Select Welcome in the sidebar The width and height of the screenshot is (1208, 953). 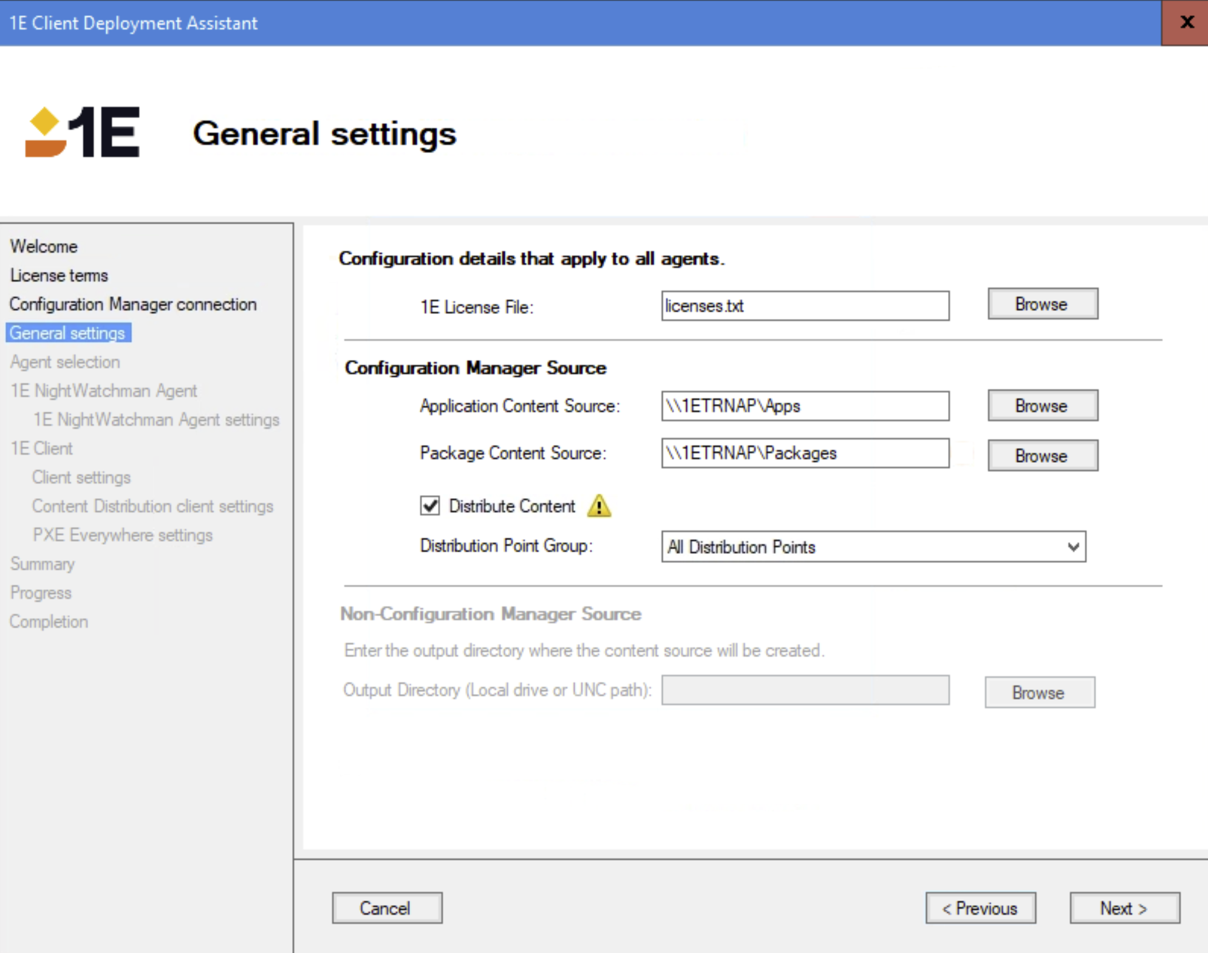(x=44, y=247)
